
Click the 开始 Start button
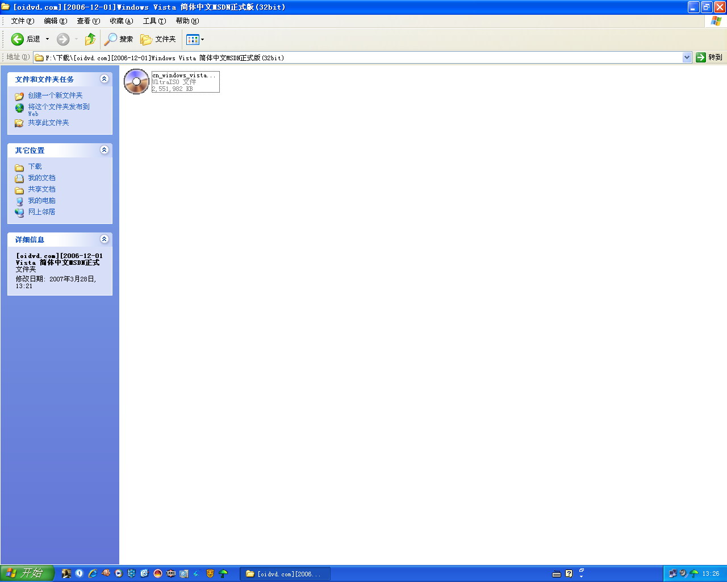pyautogui.click(x=27, y=573)
